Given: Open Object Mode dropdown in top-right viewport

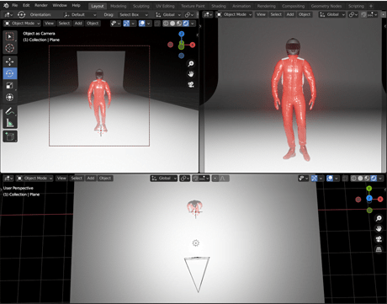Looking at the screenshot, I should [235, 14].
